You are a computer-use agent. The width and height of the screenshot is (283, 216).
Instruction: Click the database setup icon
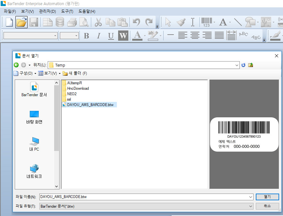coord(60,22)
